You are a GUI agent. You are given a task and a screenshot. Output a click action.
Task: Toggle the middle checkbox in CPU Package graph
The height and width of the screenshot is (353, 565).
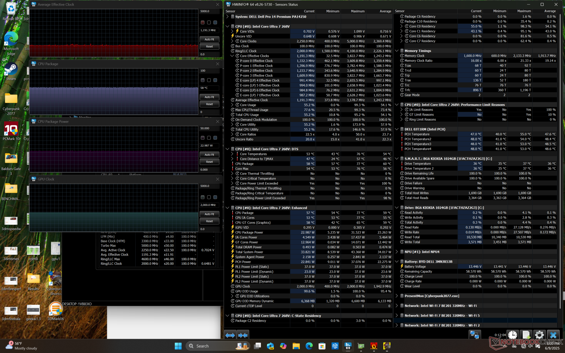tap(209, 80)
